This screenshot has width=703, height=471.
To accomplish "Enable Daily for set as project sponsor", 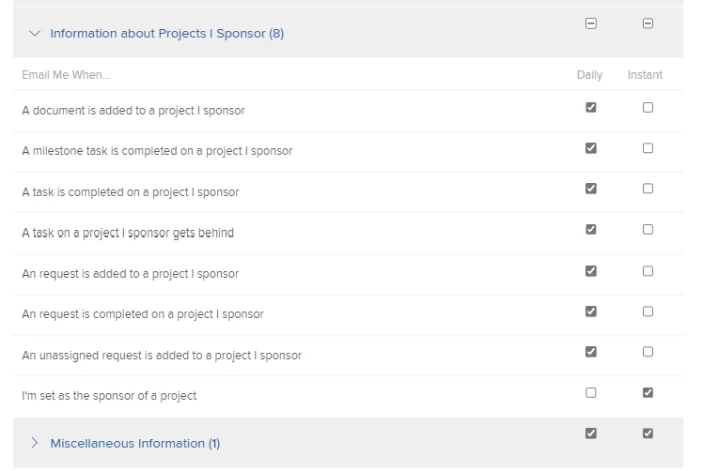I will (x=590, y=393).
